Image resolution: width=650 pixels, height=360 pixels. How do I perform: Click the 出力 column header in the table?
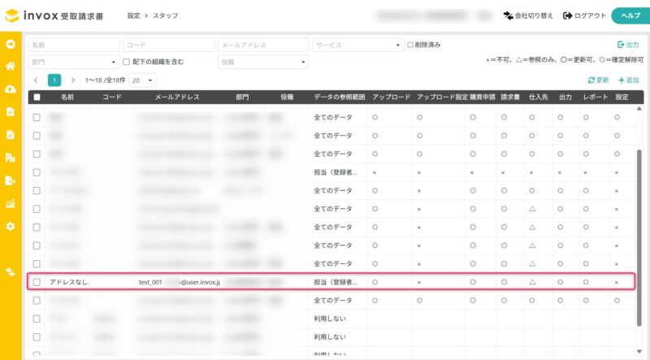point(565,97)
